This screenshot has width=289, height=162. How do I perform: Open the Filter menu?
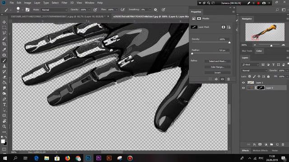64,3
